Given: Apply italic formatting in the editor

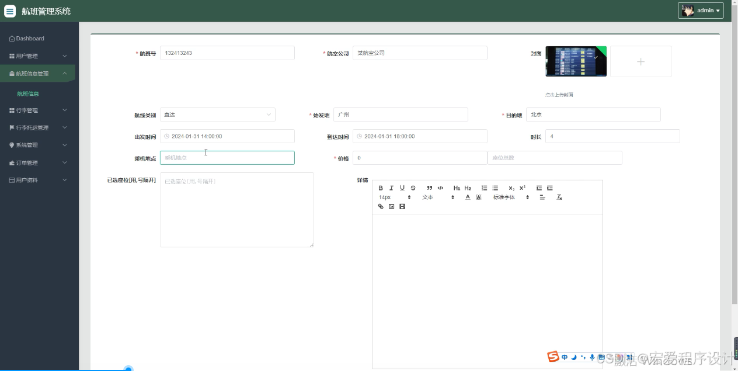Looking at the screenshot, I should (391, 188).
